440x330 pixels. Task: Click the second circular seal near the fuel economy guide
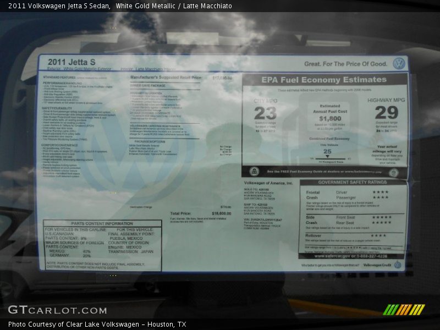393,172
